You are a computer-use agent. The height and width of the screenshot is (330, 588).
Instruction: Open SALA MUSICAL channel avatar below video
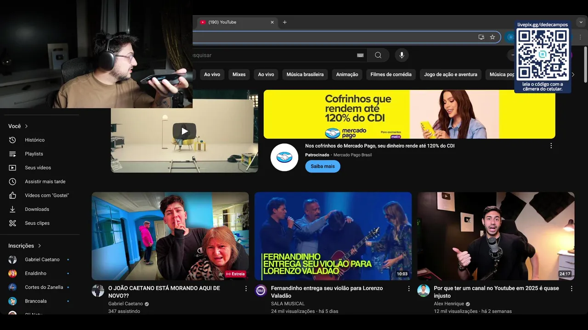261,291
